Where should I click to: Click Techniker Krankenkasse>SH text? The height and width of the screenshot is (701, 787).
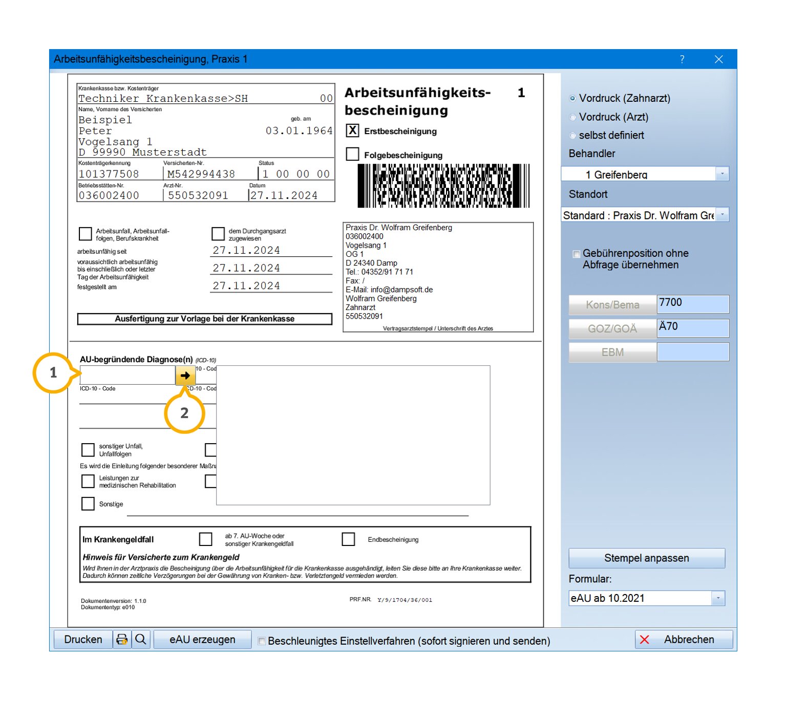coord(163,98)
